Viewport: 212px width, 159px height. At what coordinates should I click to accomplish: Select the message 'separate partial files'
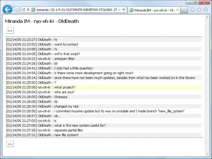pos(69,130)
